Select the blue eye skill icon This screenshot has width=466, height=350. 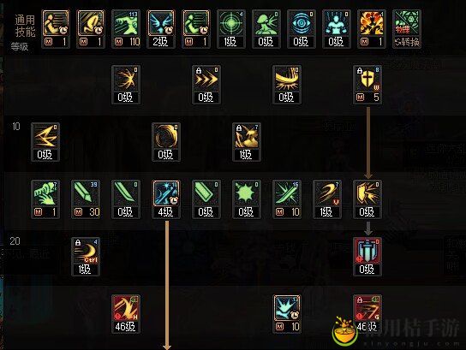pos(301,23)
